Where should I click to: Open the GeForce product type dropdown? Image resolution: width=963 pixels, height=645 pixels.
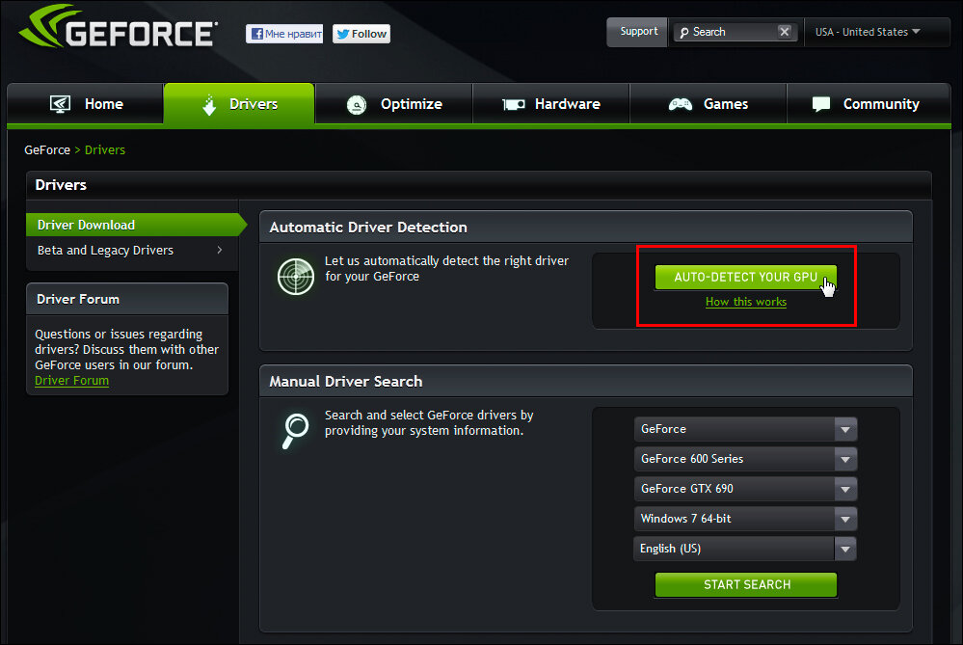tap(745, 429)
